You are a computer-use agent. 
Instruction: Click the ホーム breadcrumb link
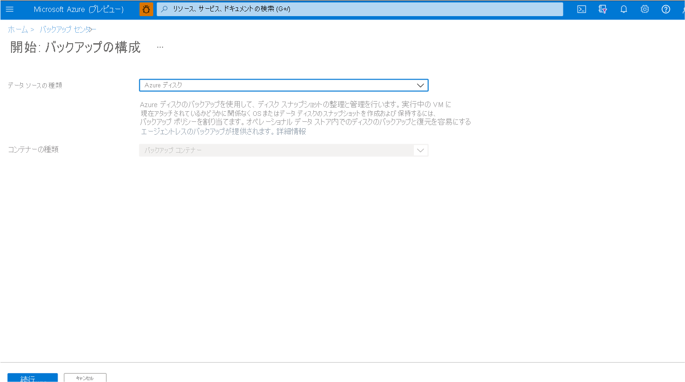18,29
